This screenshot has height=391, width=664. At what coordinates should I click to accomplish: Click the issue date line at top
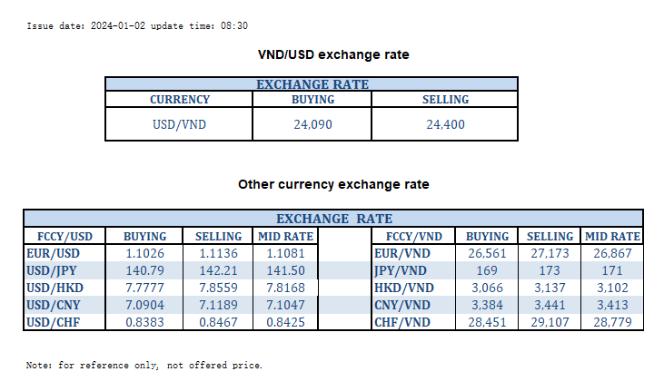pyautogui.click(x=137, y=26)
